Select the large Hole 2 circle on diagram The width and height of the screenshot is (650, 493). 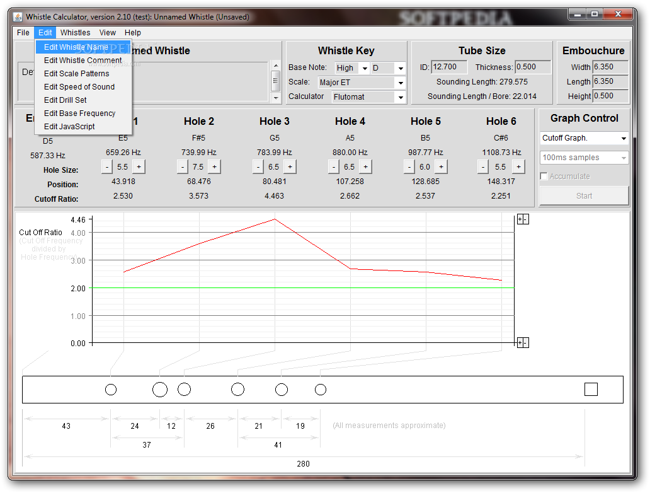click(160, 390)
